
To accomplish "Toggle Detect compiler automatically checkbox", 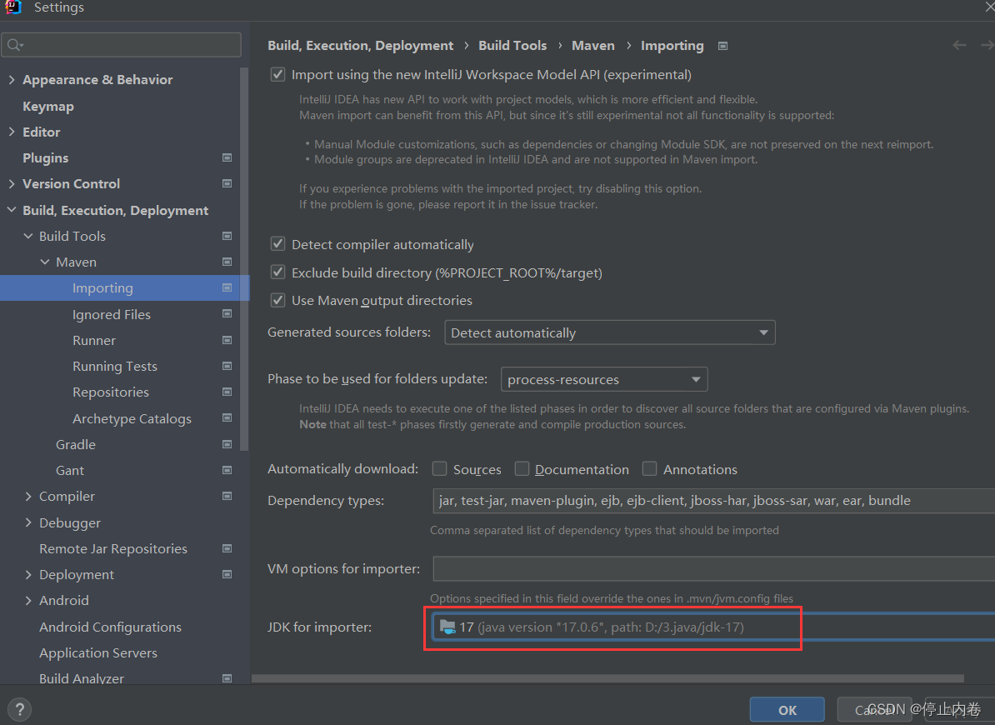I will [x=278, y=244].
